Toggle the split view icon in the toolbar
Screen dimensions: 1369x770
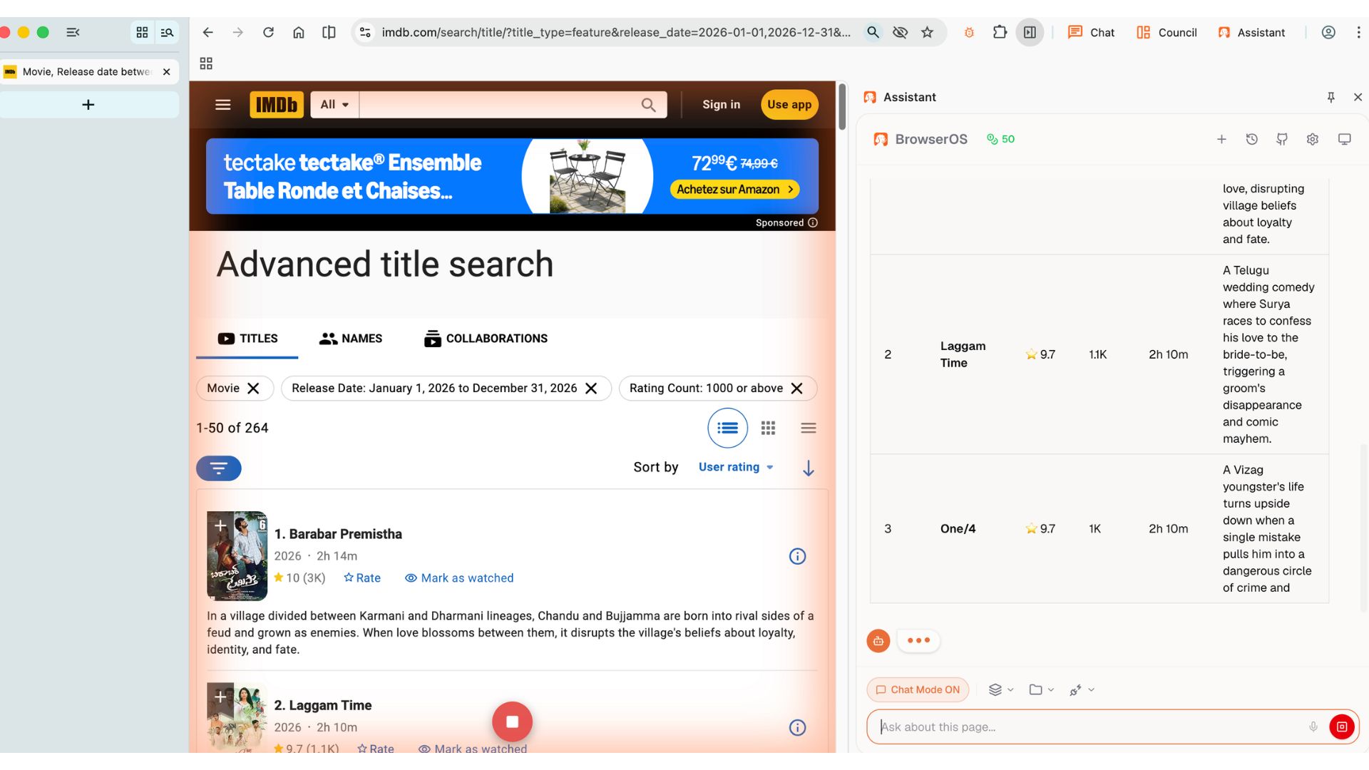tap(329, 32)
